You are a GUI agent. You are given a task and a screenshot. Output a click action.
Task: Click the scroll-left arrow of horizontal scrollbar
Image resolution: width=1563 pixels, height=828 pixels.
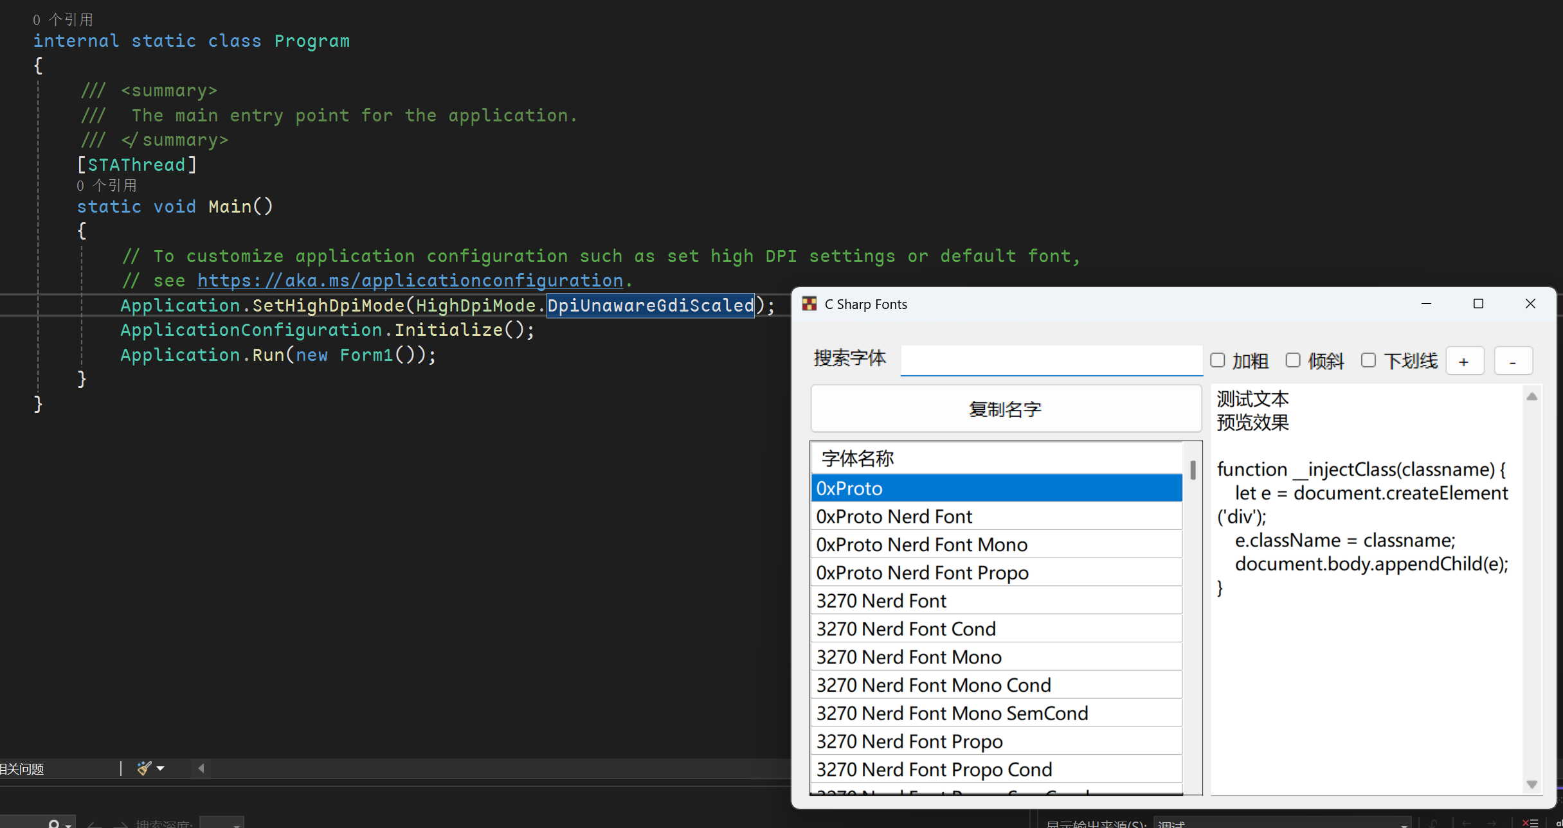coord(201,768)
